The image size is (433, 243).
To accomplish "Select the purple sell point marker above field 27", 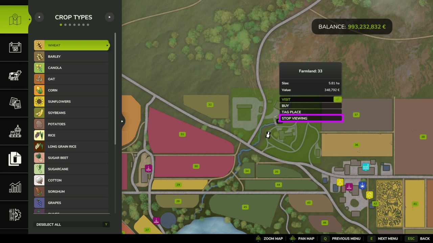I will pyautogui.click(x=156, y=220).
